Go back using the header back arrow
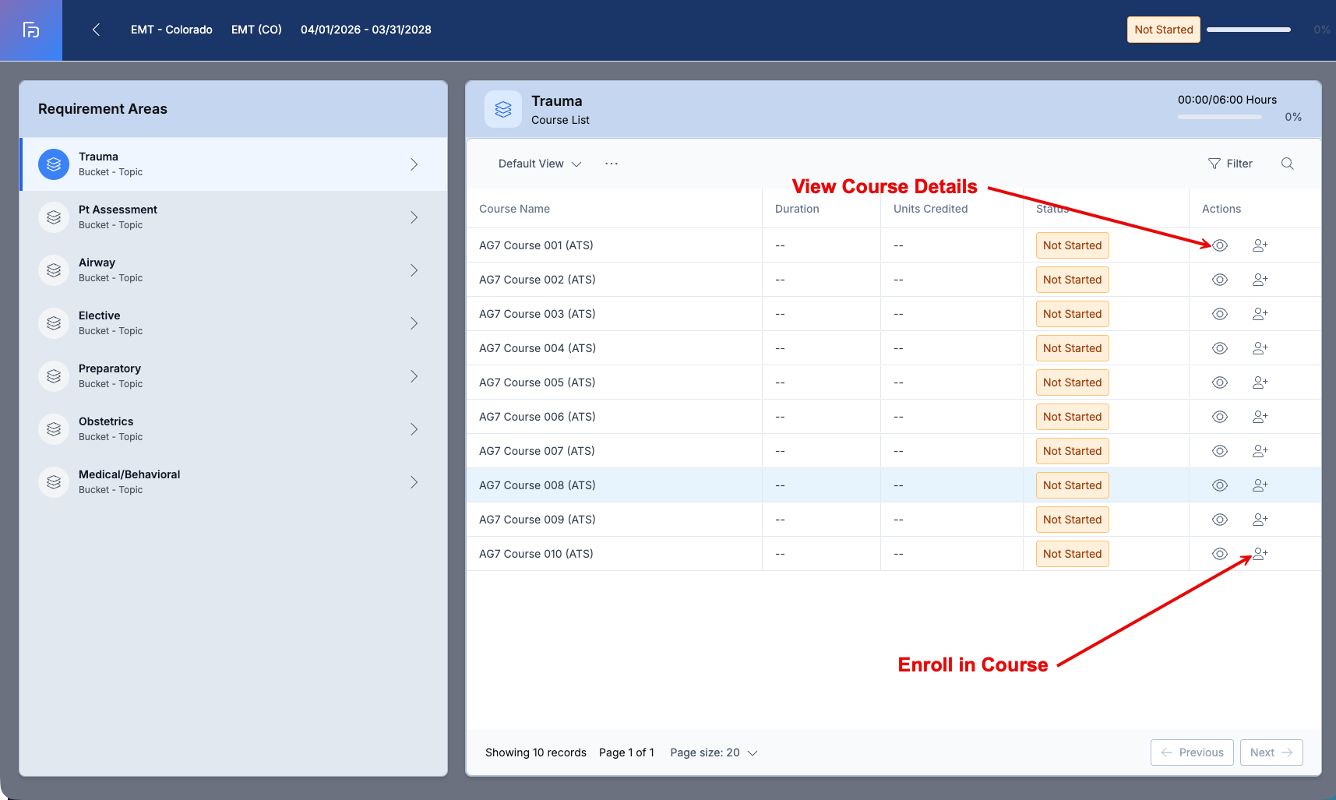This screenshot has width=1336, height=800. pyautogui.click(x=96, y=30)
